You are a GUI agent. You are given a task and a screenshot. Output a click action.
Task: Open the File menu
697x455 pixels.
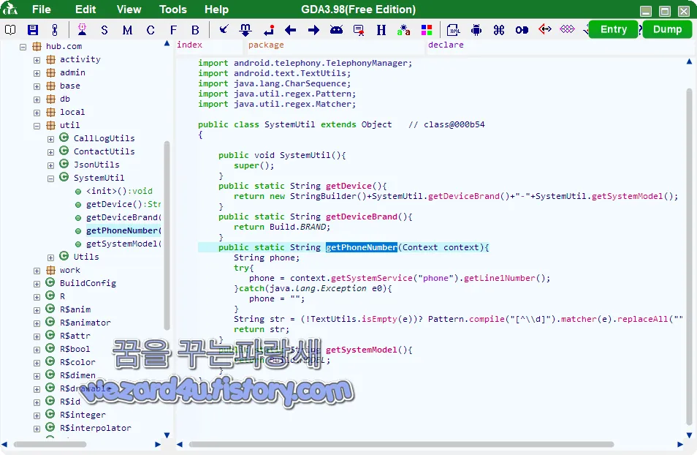pos(42,10)
